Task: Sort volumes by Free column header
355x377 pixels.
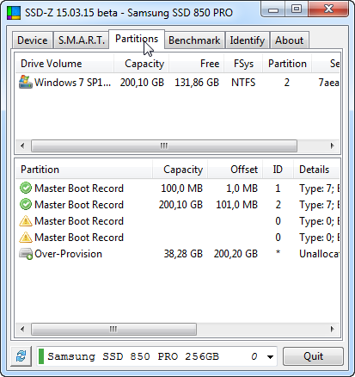Action: click(x=197, y=64)
